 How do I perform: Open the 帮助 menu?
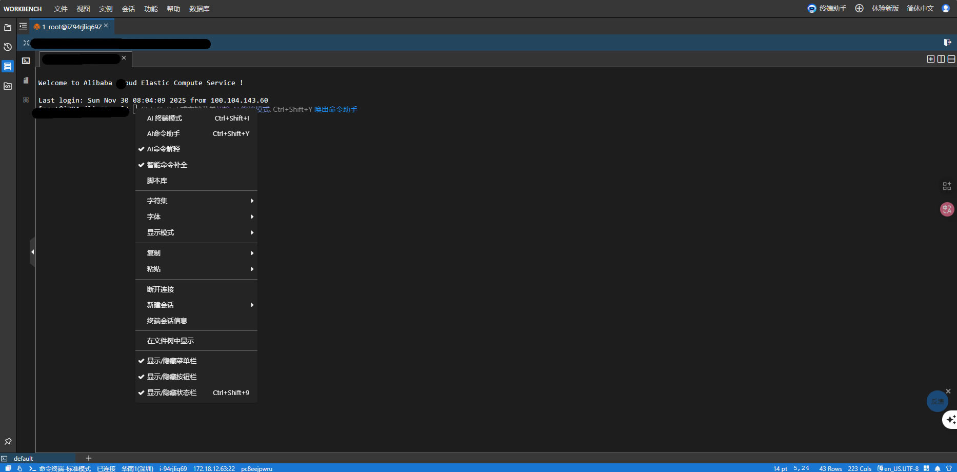point(173,9)
